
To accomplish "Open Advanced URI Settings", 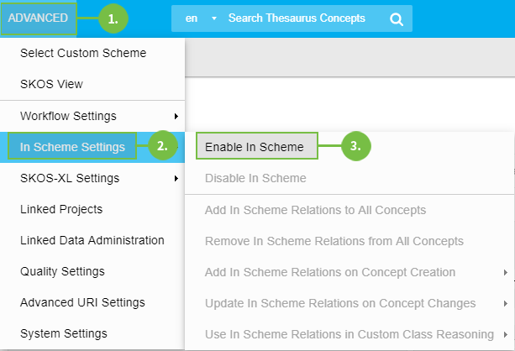I will [x=82, y=302].
